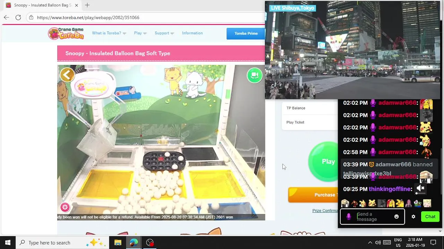This screenshot has width=444, height=249.
Task: Adjust the volume slider under mute icon
Action: (x=420, y=193)
